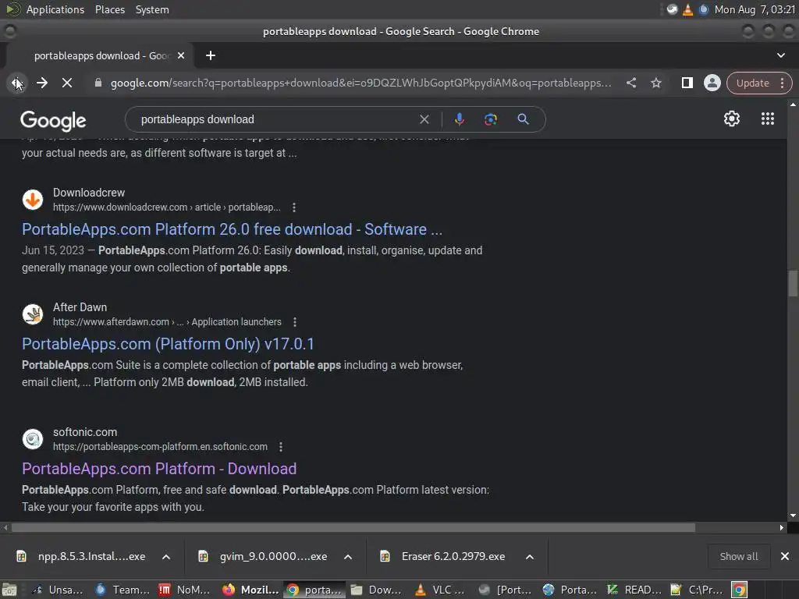The image size is (799, 599).
Task: Search by voice microphone icon
Action: [x=459, y=119]
